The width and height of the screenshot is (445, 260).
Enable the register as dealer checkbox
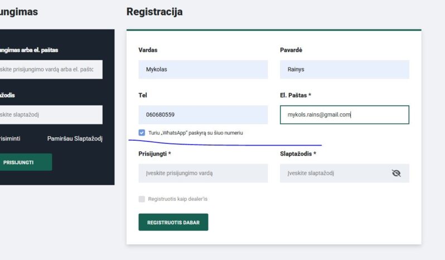(x=142, y=199)
